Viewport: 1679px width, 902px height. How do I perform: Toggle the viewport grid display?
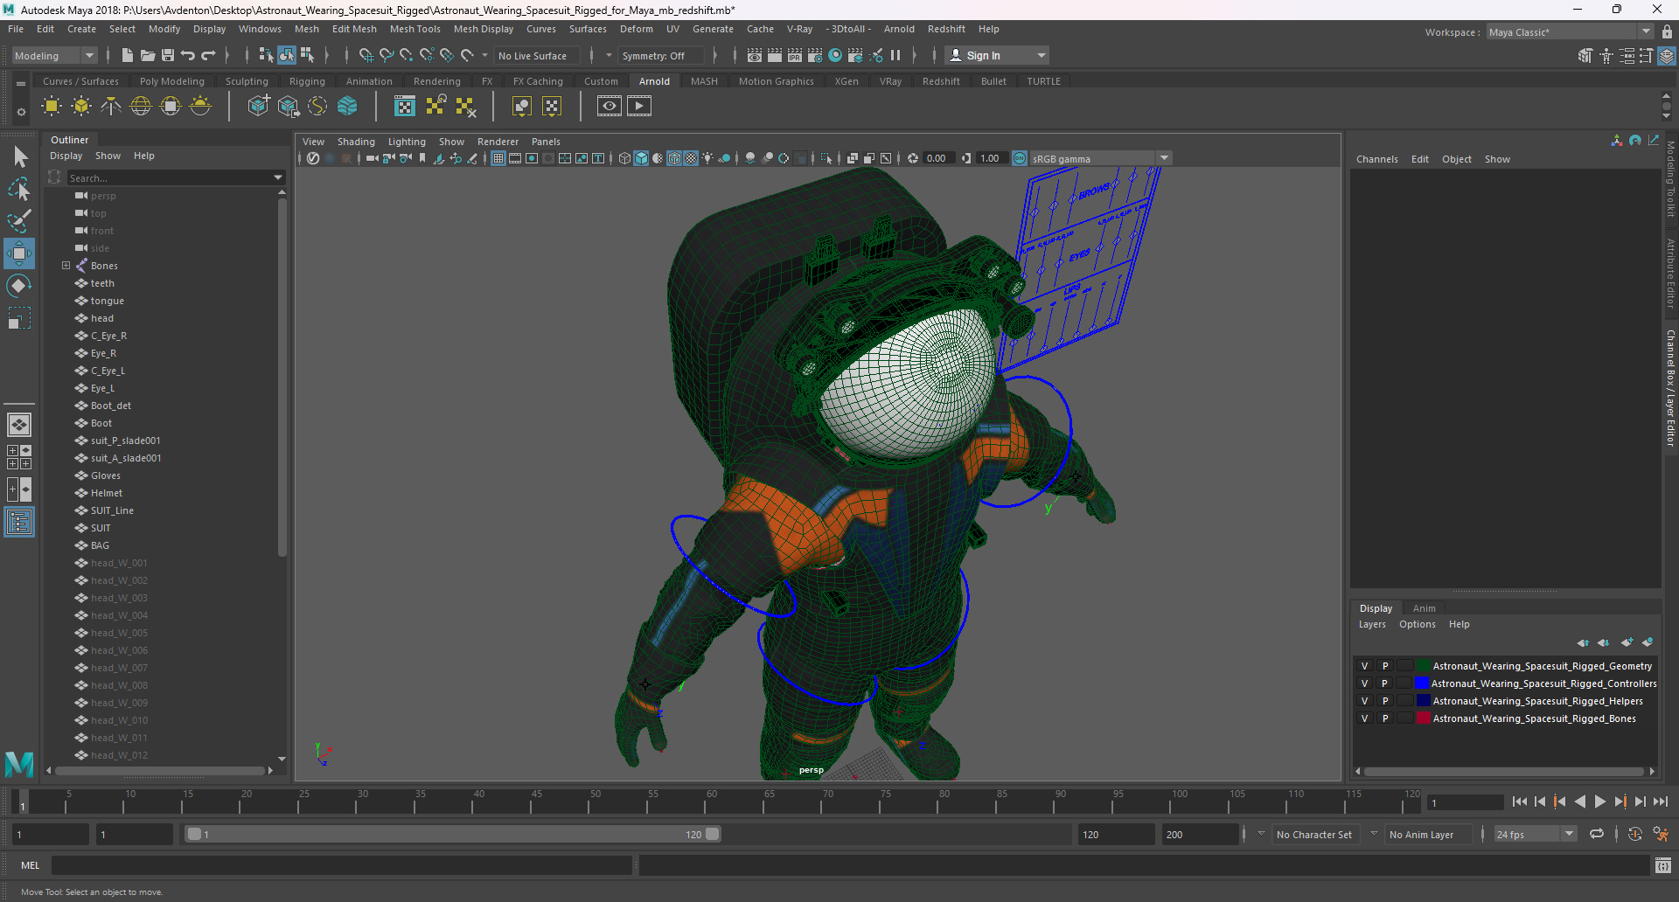pos(498,158)
